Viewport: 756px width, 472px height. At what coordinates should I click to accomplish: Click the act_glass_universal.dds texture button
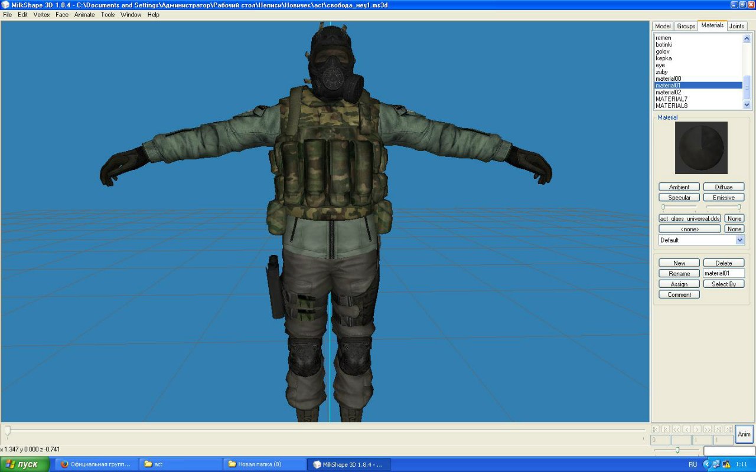click(x=690, y=218)
